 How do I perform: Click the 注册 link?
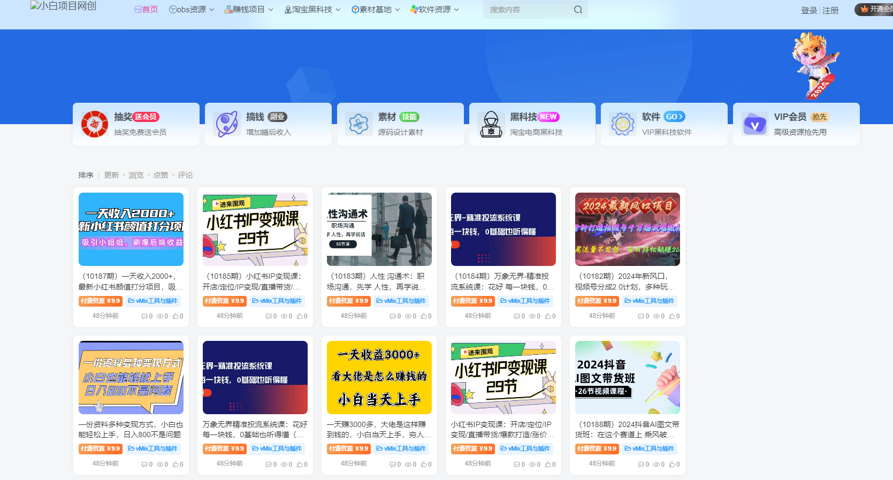point(830,11)
